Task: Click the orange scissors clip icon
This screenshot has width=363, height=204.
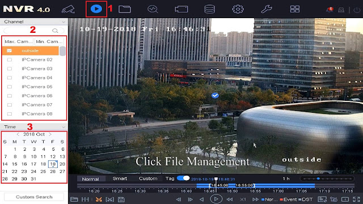Action: [x=99, y=199]
